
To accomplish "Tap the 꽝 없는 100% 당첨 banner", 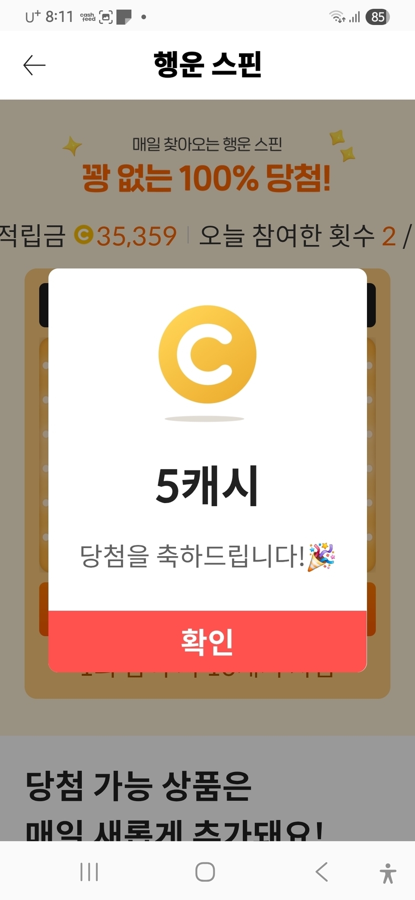I will 206,178.
